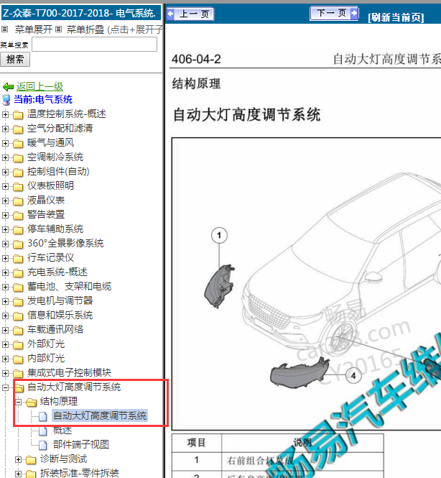The width and height of the screenshot is (441, 478).
Task: Click the green back arrow icon
Action: tap(8, 87)
